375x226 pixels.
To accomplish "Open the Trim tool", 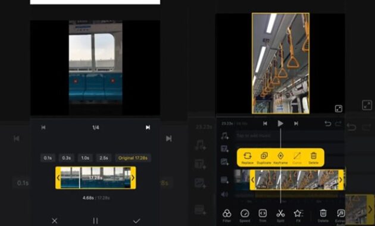I will point(262,215).
